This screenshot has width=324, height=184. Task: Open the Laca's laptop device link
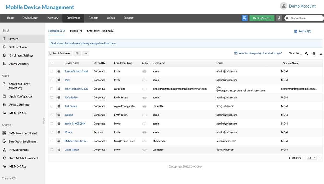pos(72,150)
